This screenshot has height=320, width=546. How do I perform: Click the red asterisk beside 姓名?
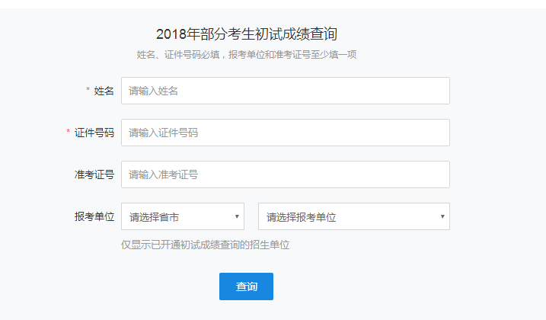88,91
